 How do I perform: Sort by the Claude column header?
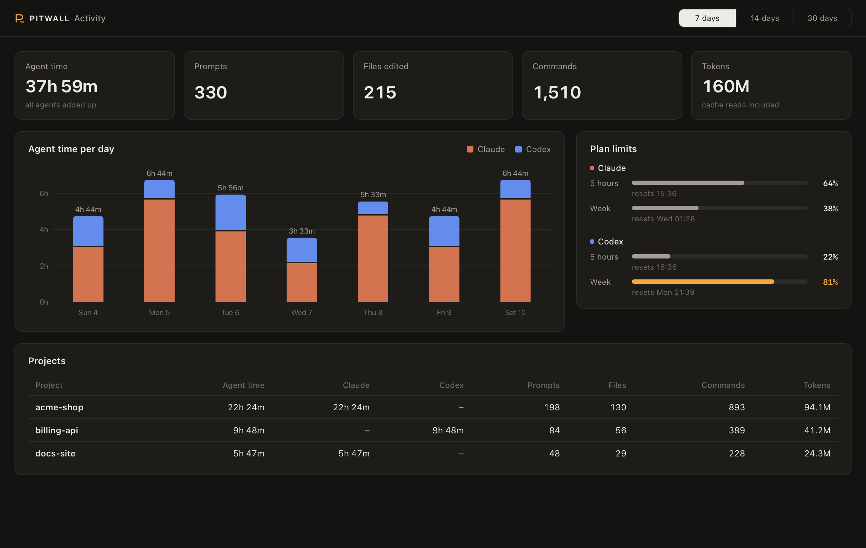[x=356, y=385]
